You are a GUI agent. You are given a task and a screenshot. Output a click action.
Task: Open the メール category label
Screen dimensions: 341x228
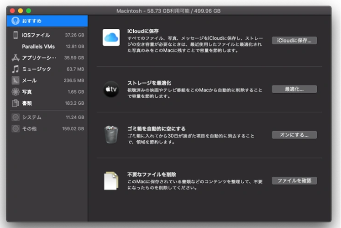pyautogui.click(x=29, y=80)
